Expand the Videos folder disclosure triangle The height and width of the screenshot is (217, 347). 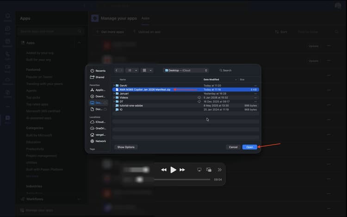pyautogui.click(x=114, y=97)
